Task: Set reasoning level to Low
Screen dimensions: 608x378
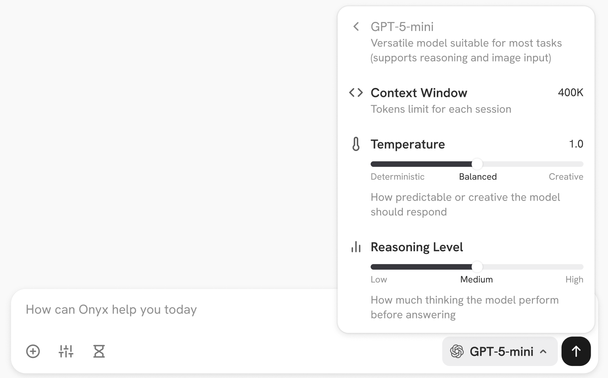Action: tap(379, 280)
